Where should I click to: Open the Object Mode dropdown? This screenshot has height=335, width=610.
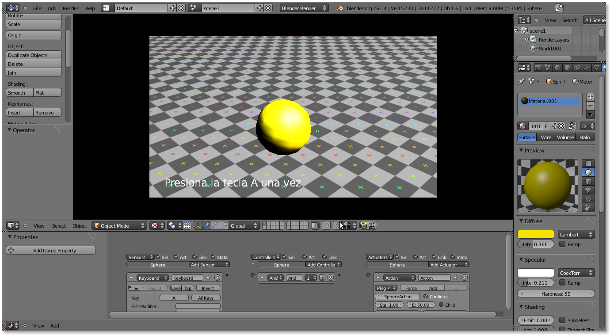(x=119, y=226)
